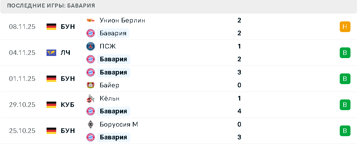This screenshot has height=144, width=358.
Task: Click the Union Berlin club logo
Action: click(90, 20)
